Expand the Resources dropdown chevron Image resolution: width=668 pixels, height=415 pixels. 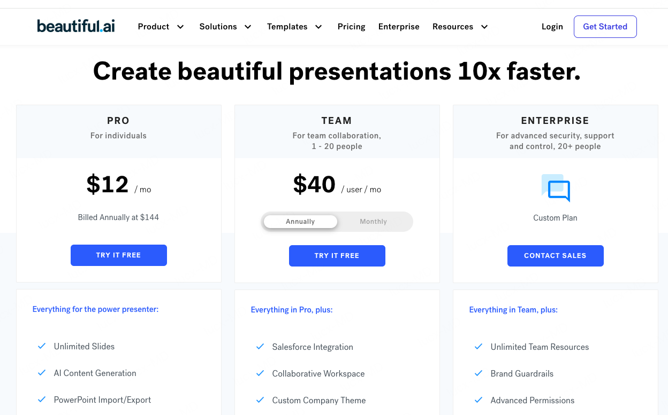pyautogui.click(x=484, y=27)
